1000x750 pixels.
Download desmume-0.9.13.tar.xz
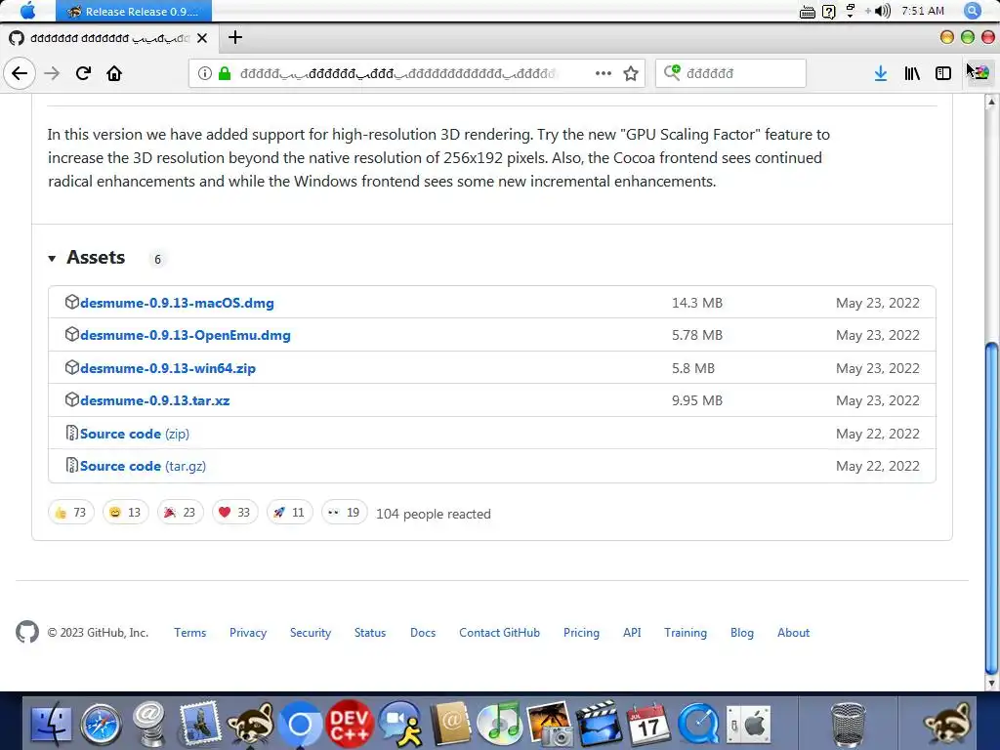pyautogui.click(x=155, y=401)
